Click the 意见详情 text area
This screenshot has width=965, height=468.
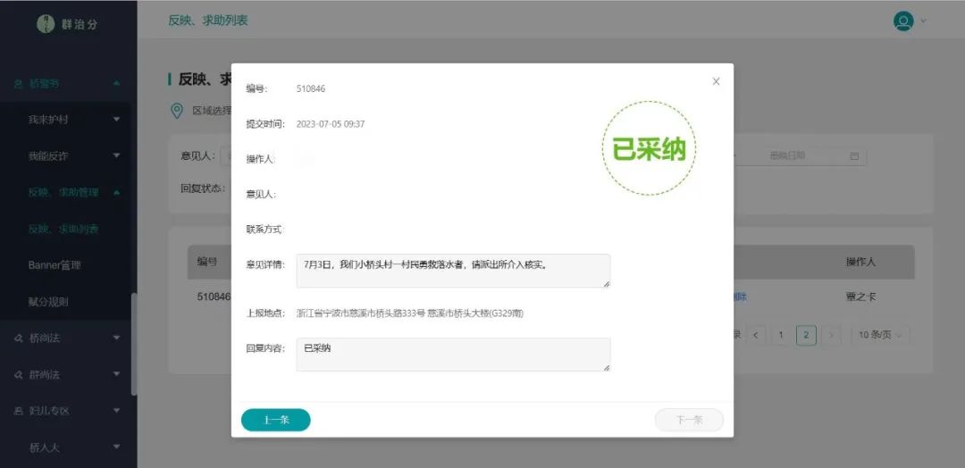(453, 271)
